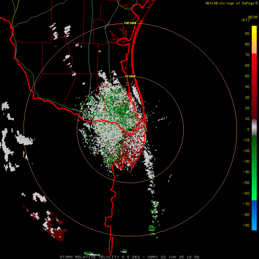This screenshot has width=259, height=259.
Task: Click the 16:56 timestamp
Action: tap(193, 257)
